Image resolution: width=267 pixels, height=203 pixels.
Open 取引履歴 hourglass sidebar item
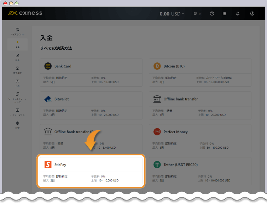(17, 70)
